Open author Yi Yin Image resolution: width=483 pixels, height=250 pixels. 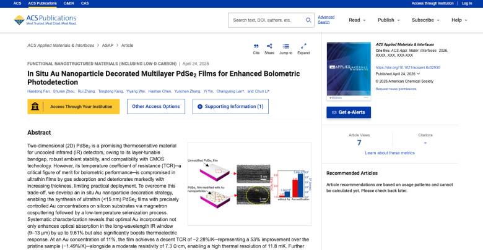tap(209, 91)
